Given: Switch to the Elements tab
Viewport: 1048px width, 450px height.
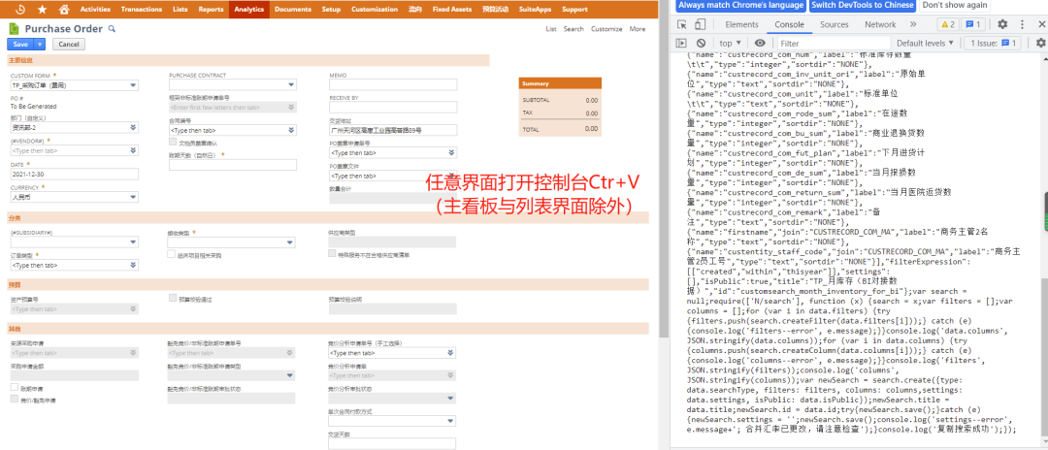Looking at the screenshot, I should tap(742, 24).
